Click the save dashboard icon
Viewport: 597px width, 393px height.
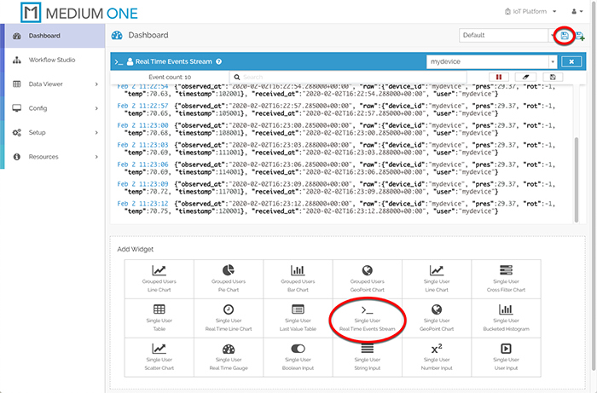564,35
